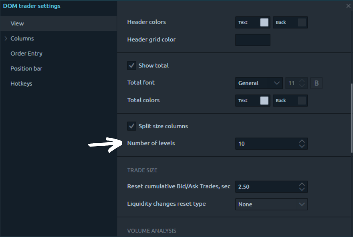Switch to the Position bar settings
353x237 pixels.
(x=26, y=68)
